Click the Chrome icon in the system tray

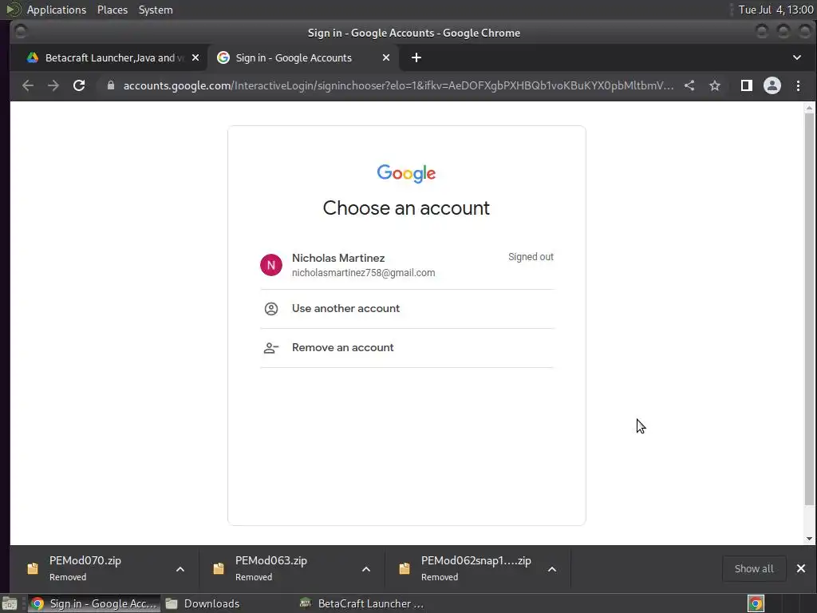[x=756, y=603]
